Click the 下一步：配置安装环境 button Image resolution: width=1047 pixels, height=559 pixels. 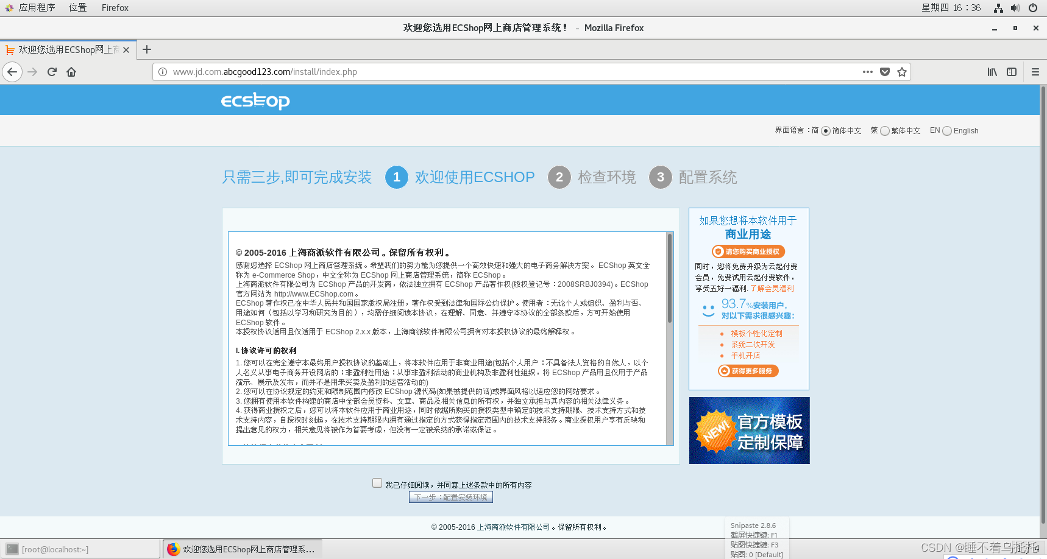pyautogui.click(x=451, y=497)
